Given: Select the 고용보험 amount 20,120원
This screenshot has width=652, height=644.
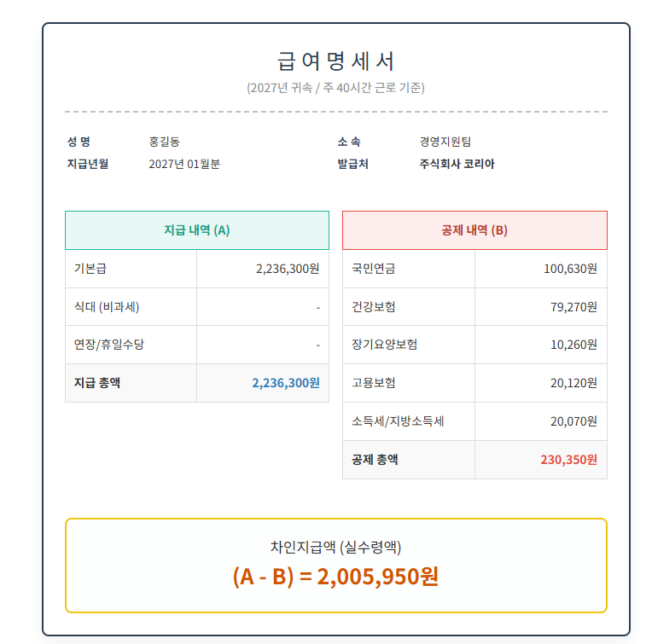Looking at the screenshot, I should tap(573, 383).
